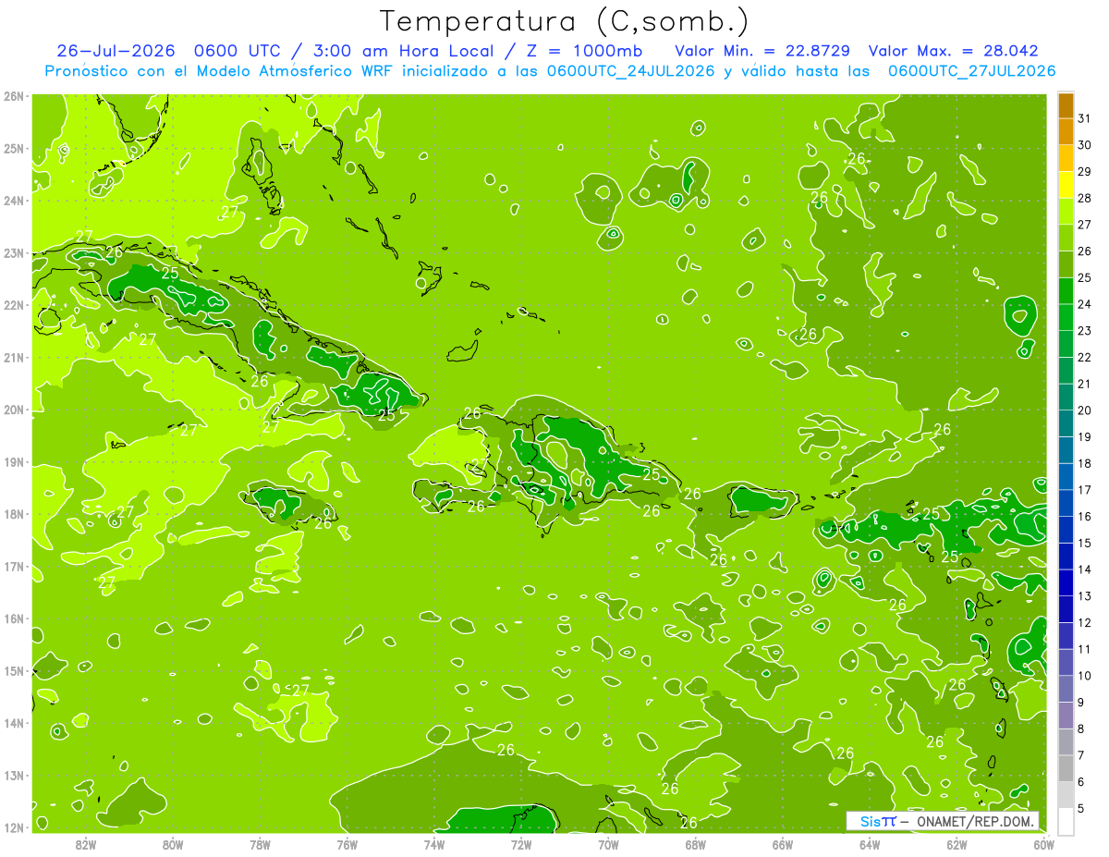Click the colorbar value label 20

pos(1084,410)
